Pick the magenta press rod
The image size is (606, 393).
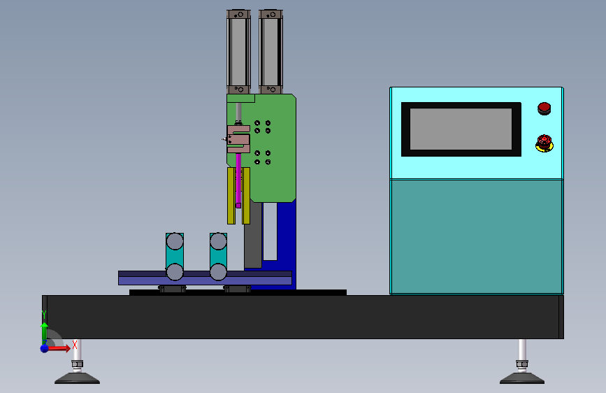coord(238,180)
